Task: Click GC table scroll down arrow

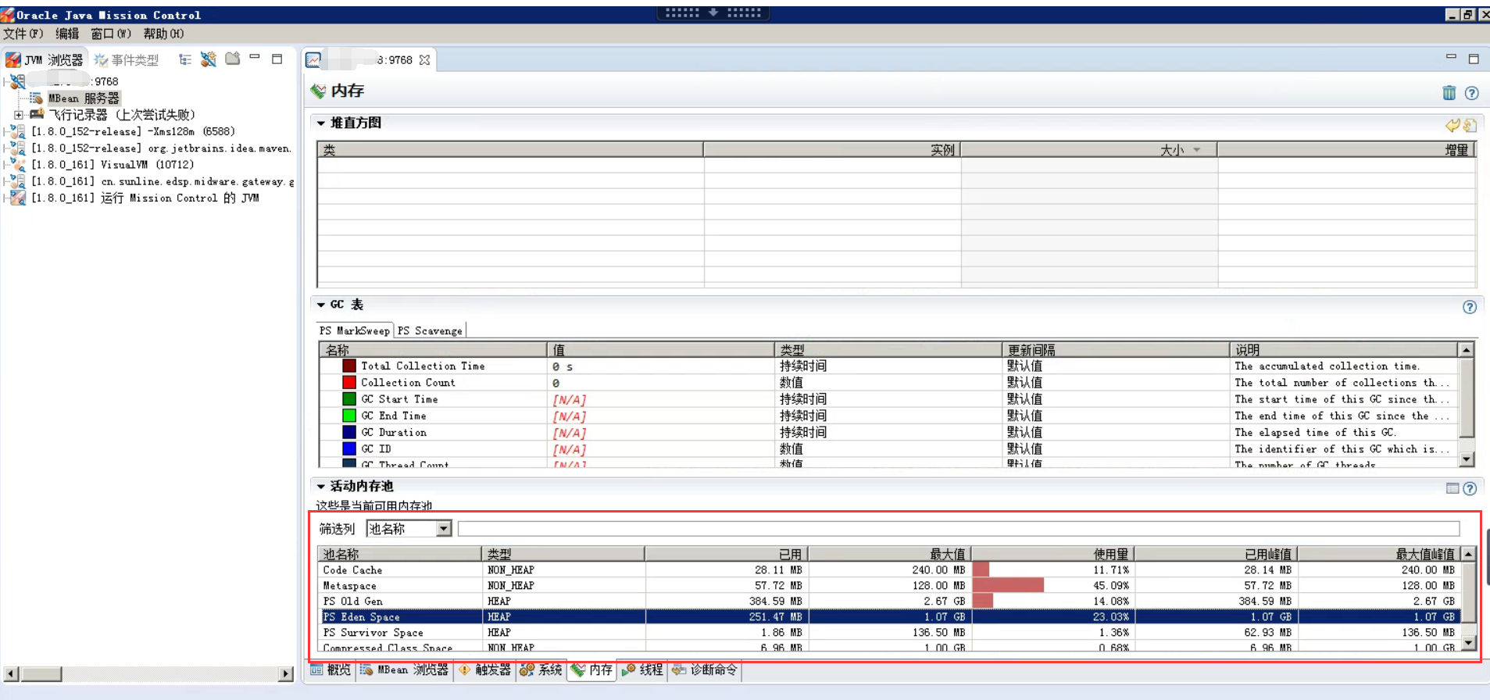Action: coord(1467,459)
